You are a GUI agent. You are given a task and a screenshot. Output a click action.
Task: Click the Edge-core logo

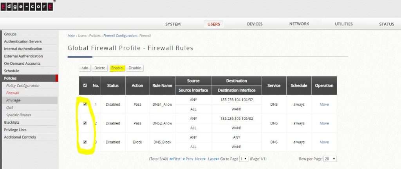pos(27,6)
